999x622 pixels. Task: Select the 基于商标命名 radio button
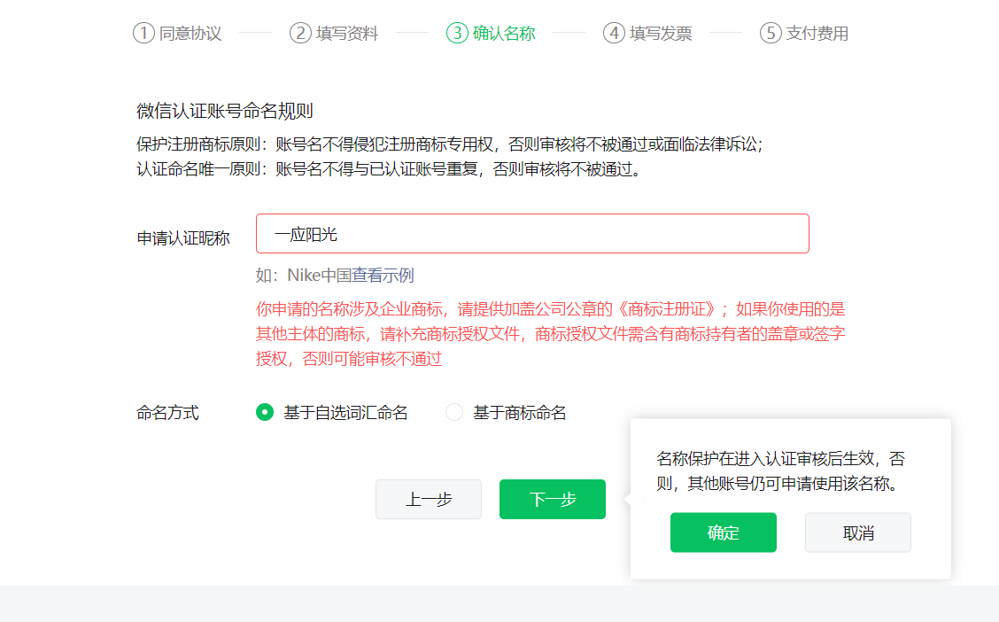click(x=454, y=412)
